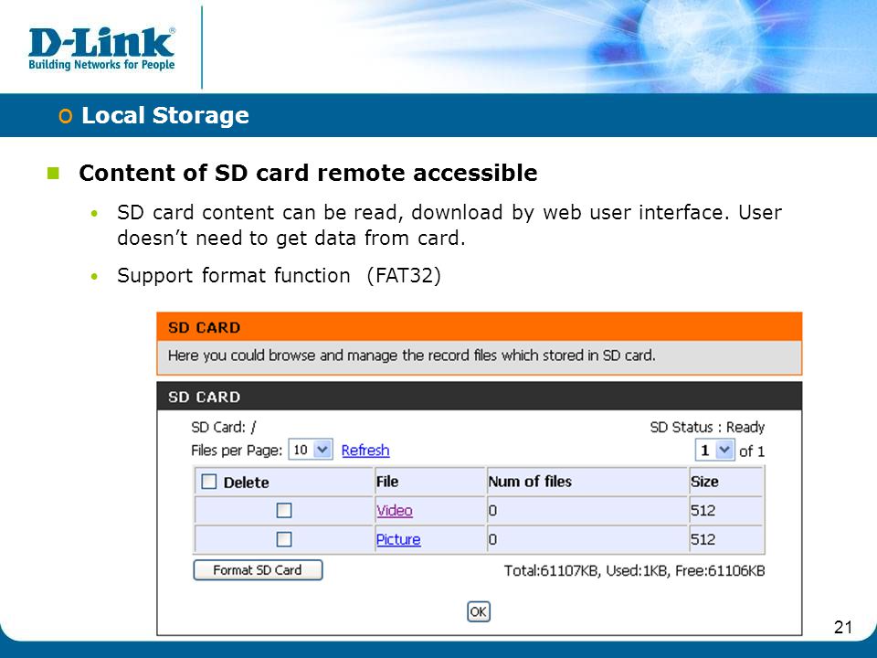Select the 'SD Status : Ready' text
877x658 pixels.
[707, 428]
